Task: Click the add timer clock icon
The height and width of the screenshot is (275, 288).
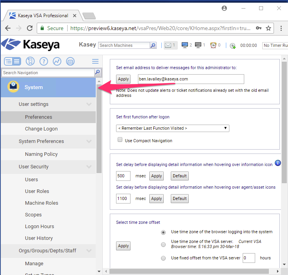Action: coord(233,46)
